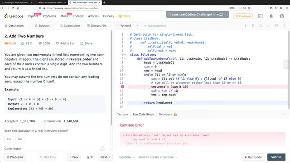The image size is (290, 163).
Task: Switch to Description tab
Action: pyautogui.click(x=14, y=26)
